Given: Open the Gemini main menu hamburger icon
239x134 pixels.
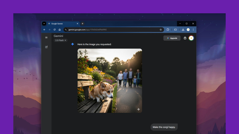Looking at the screenshot, I should point(46,38).
